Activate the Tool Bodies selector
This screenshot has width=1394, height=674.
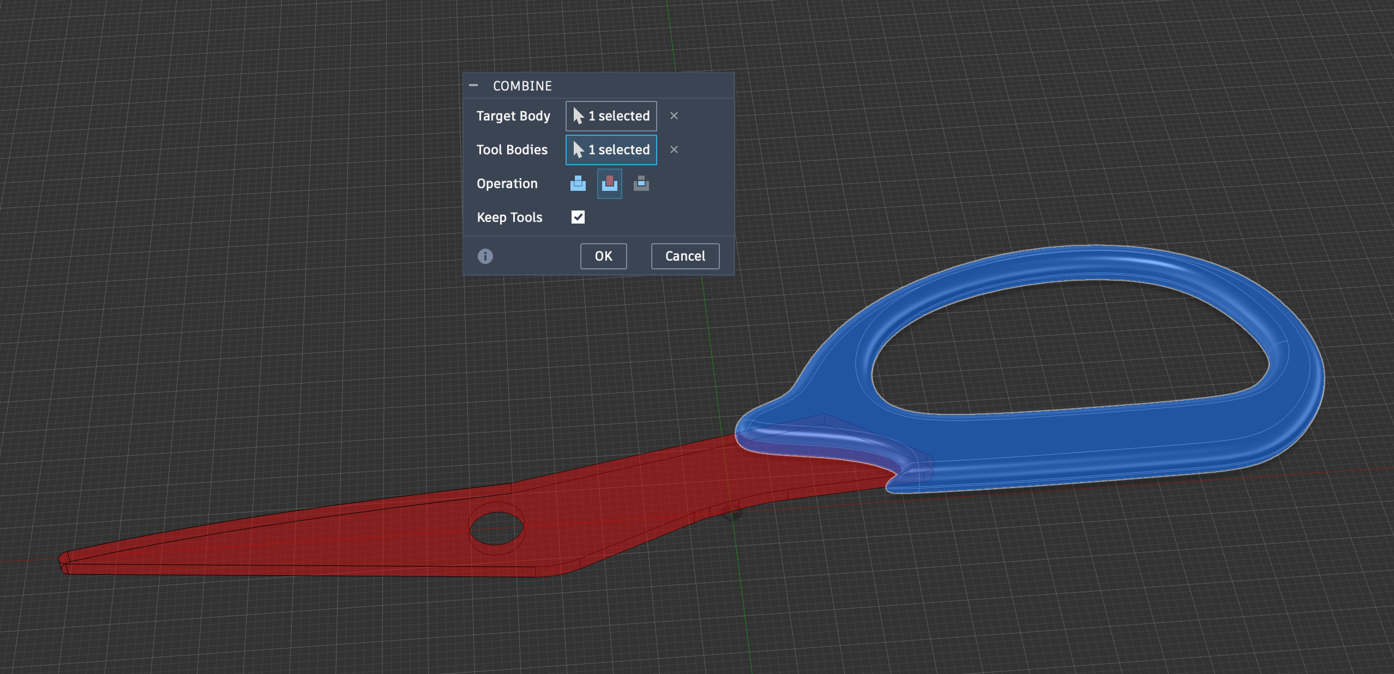pos(611,150)
